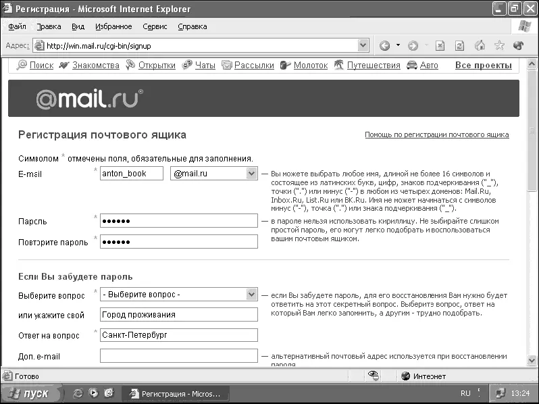The width and height of the screenshot is (539, 404).
Task: Click the RU language indicator
Action: pyautogui.click(x=465, y=393)
